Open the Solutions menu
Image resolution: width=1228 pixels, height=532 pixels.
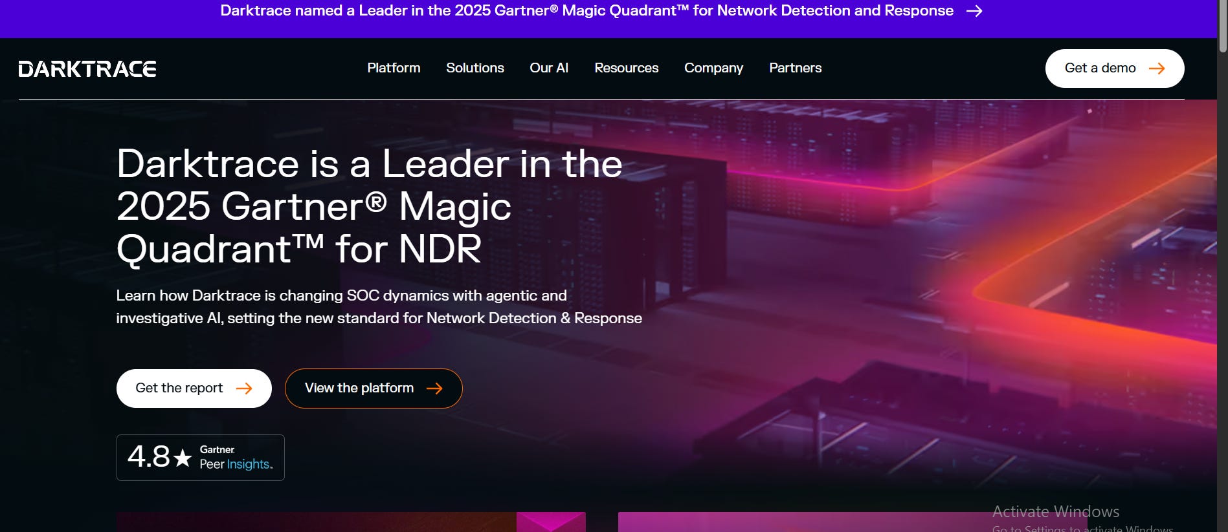(475, 68)
